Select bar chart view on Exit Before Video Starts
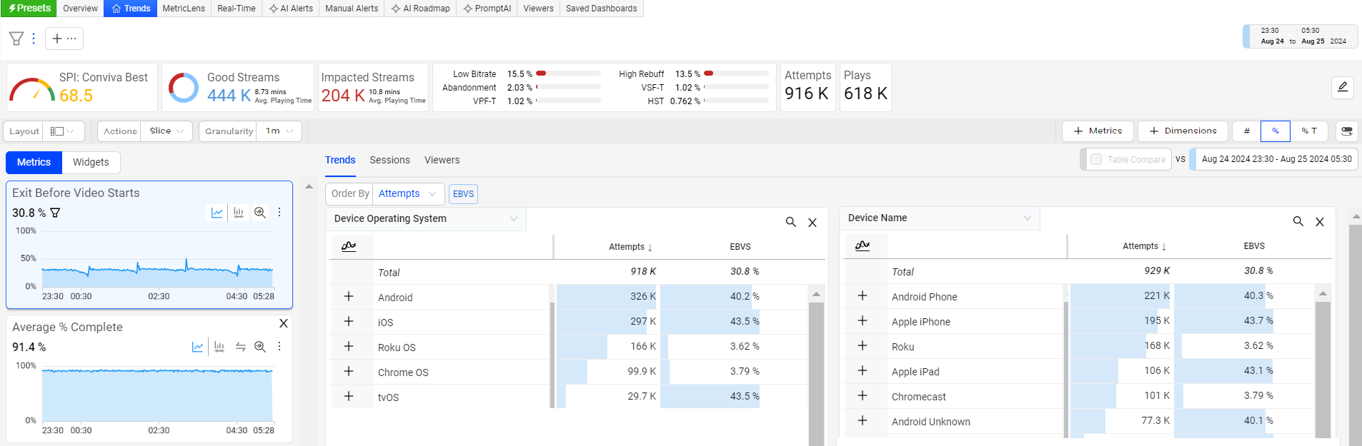 (239, 213)
